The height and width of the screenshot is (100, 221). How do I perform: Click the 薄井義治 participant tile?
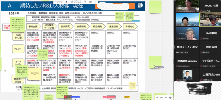[210, 47]
